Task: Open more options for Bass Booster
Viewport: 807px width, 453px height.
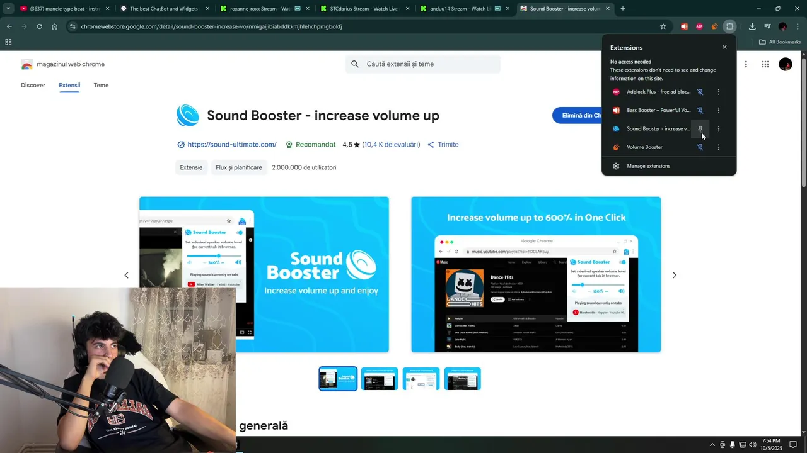Action: (719, 110)
